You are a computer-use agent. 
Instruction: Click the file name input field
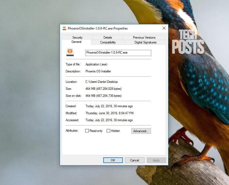(x=118, y=53)
